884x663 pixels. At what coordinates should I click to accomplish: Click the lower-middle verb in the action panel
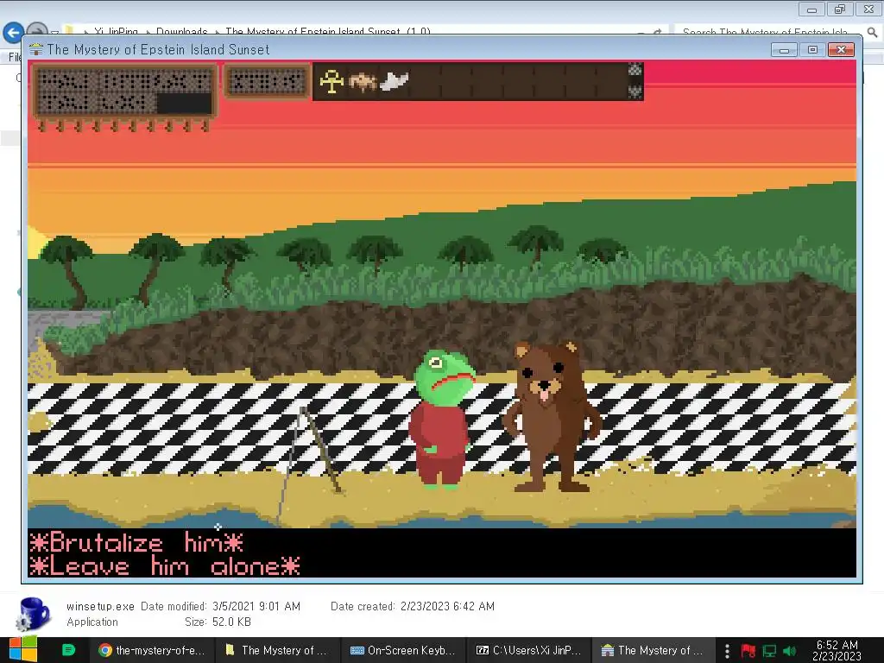tap(128, 103)
